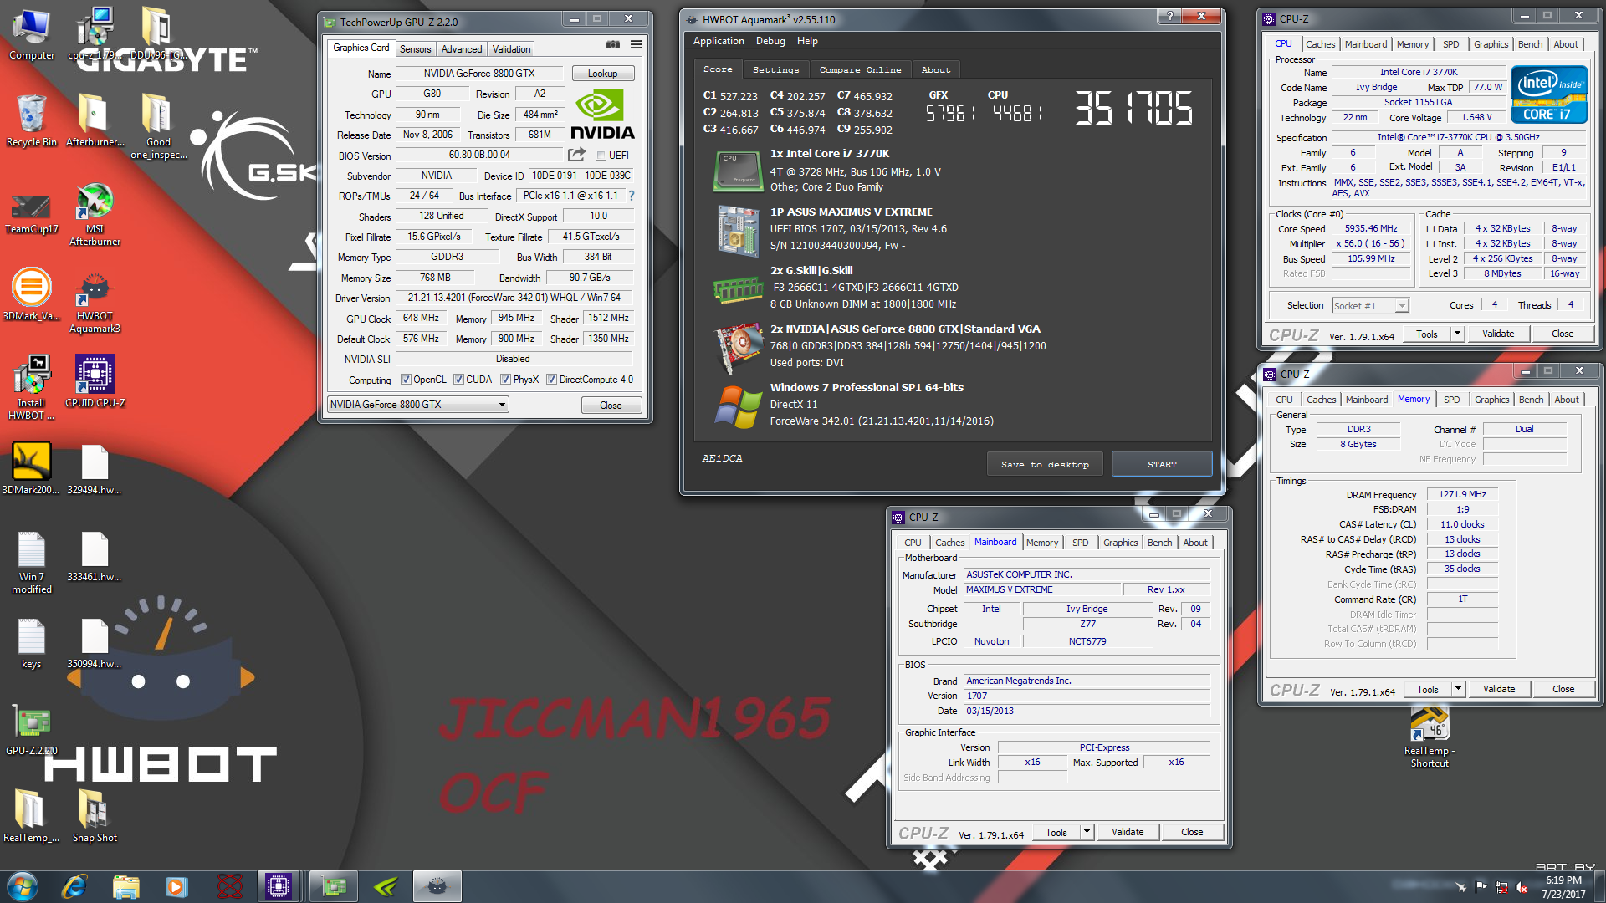
Task: Switch to the Settings tab in Aquamark
Action: pyautogui.click(x=775, y=69)
